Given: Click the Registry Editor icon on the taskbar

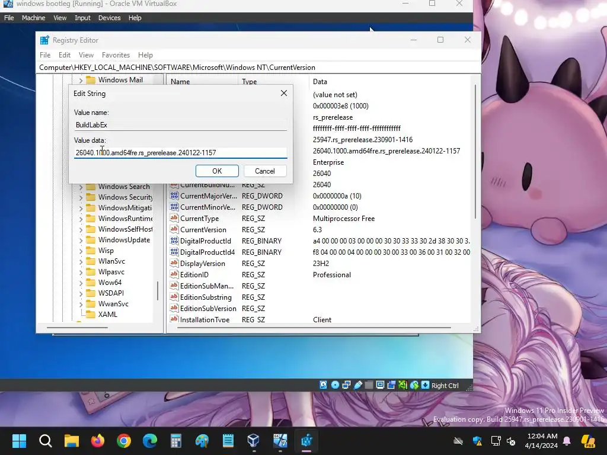Looking at the screenshot, I should pos(306,441).
